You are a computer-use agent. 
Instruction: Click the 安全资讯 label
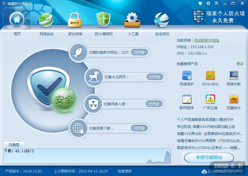(162, 34)
